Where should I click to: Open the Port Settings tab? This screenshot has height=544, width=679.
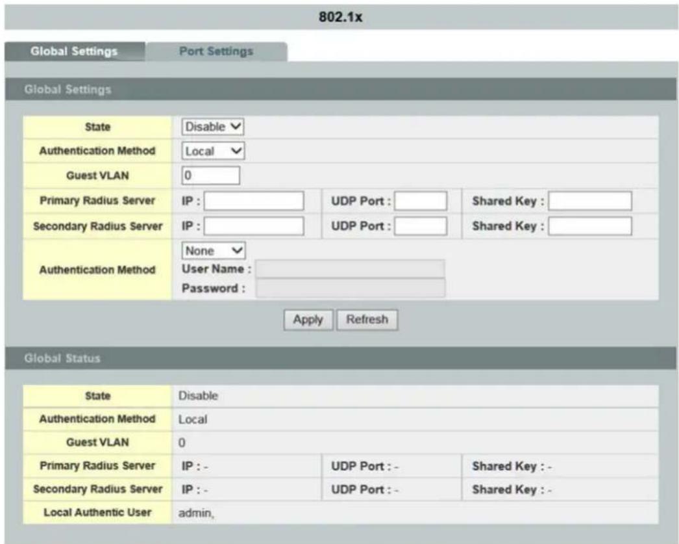(x=216, y=51)
